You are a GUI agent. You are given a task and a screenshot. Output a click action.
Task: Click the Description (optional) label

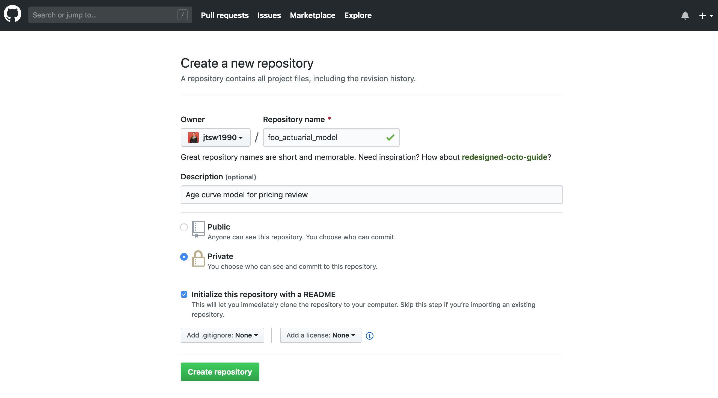(x=218, y=177)
